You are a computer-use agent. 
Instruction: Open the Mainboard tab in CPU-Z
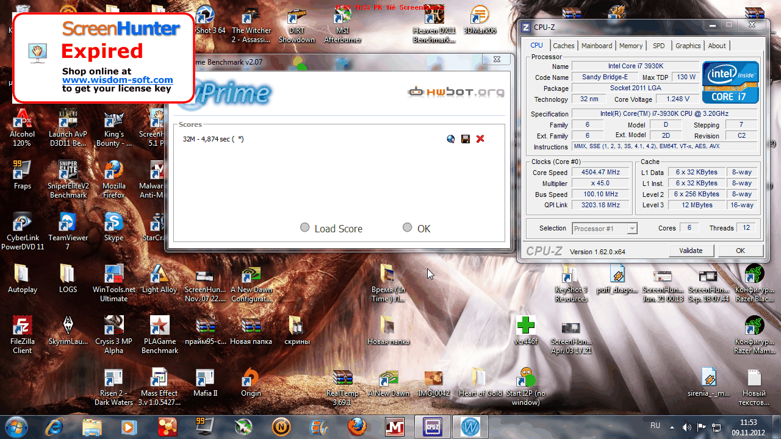tap(596, 46)
